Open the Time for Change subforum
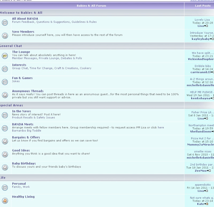 41,68
